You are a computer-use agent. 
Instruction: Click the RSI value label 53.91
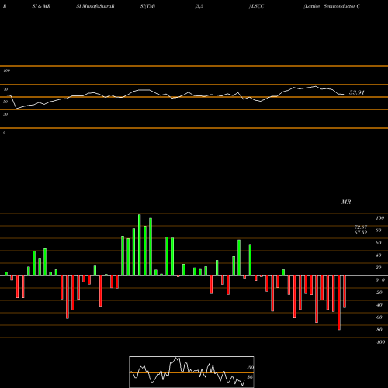coord(357,92)
